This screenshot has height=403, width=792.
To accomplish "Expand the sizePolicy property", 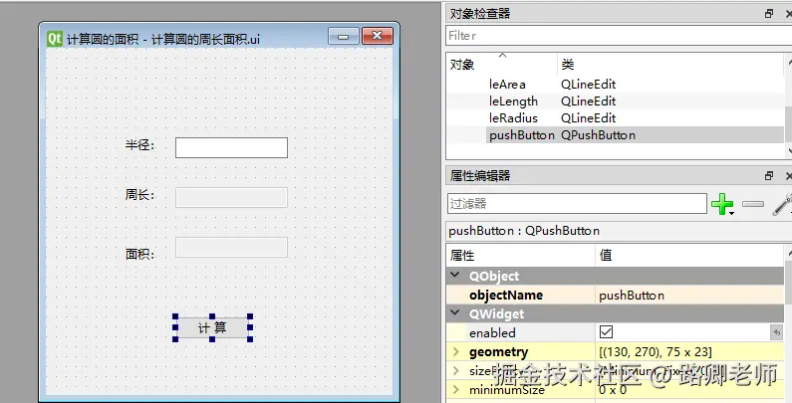I will click(x=456, y=371).
